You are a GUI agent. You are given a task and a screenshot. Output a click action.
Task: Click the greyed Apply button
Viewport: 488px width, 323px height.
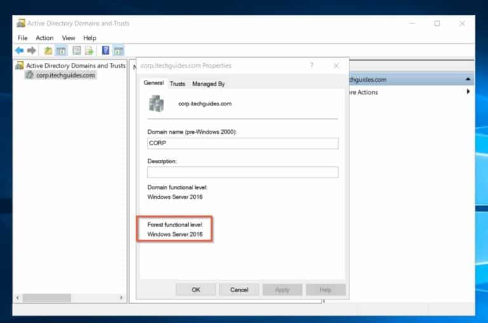click(x=282, y=290)
